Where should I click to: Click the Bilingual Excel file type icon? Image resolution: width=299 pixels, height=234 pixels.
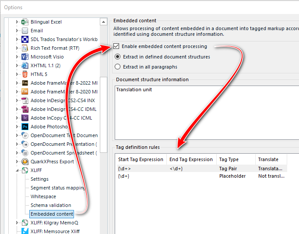click(x=25, y=22)
